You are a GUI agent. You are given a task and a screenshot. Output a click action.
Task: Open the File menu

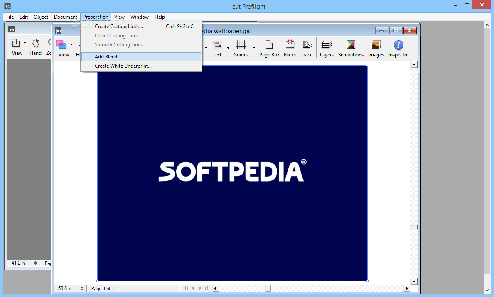(10, 17)
